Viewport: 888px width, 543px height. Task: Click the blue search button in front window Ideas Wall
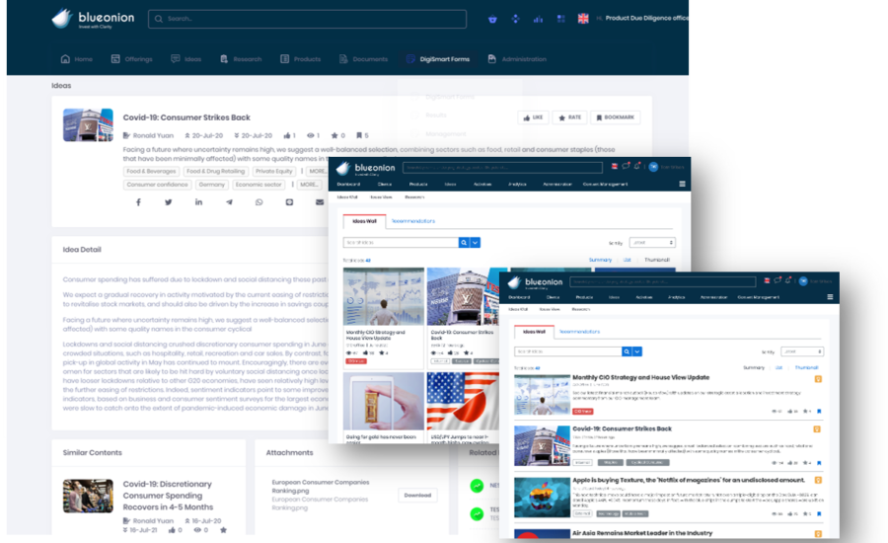click(627, 351)
